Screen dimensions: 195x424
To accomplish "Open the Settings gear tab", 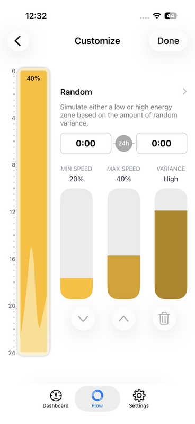I will point(139,399).
